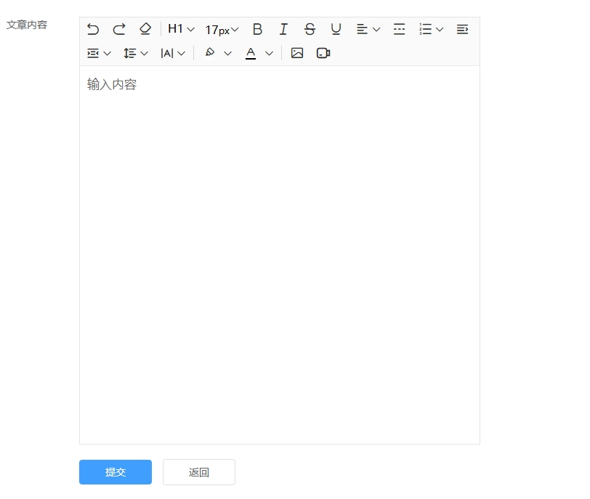590x499 pixels.
Task: Select the clear formatting eraser icon
Action: [x=145, y=29]
